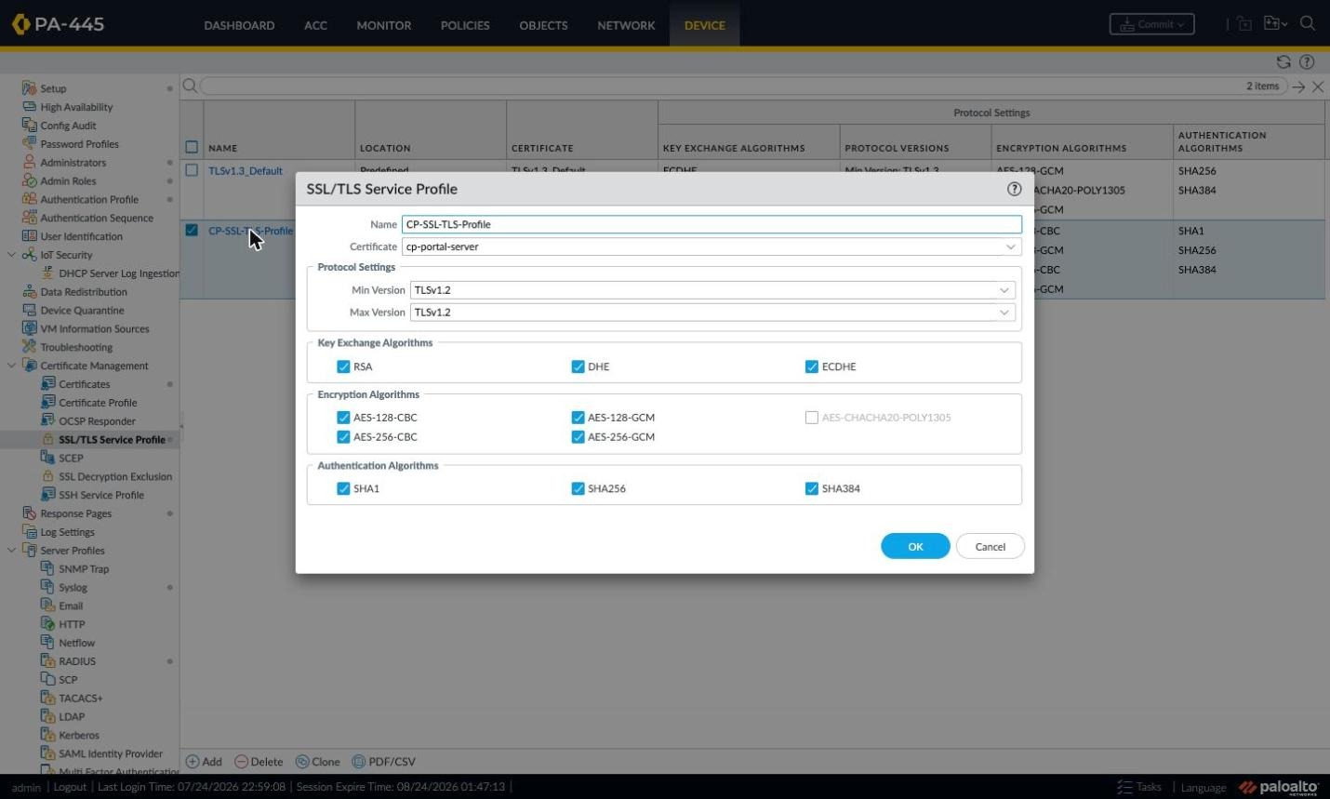This screenshot has width=1330, height=799.
Task: Open the TLSv1.3_Default profile link
Action: 246,171
